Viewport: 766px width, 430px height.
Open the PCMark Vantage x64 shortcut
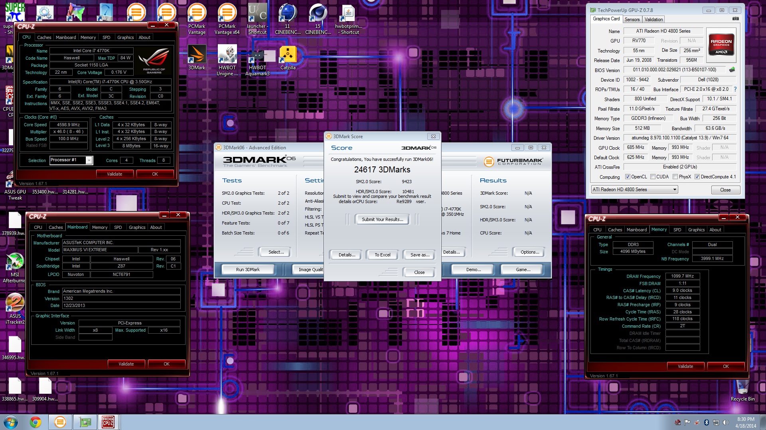pyautogui.click(x=227, y=19)
